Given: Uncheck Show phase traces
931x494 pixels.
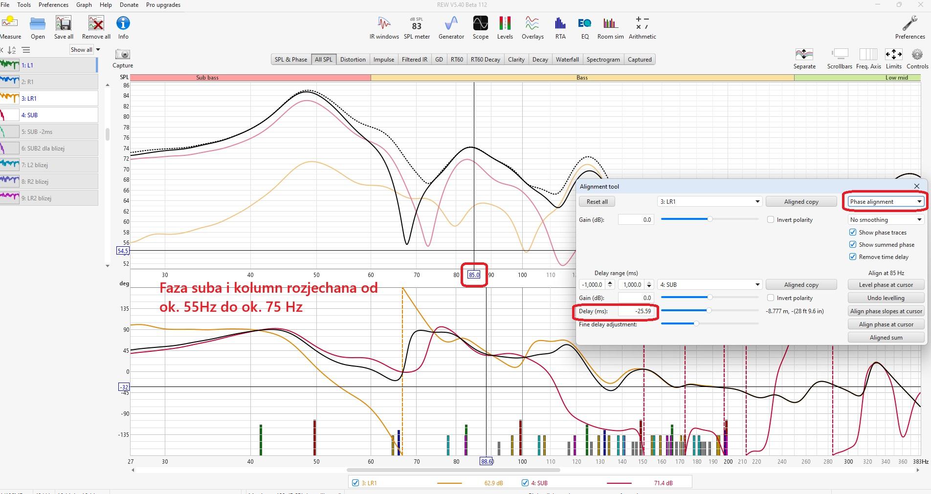Looking at the screenshot, I should pos(853,233).
